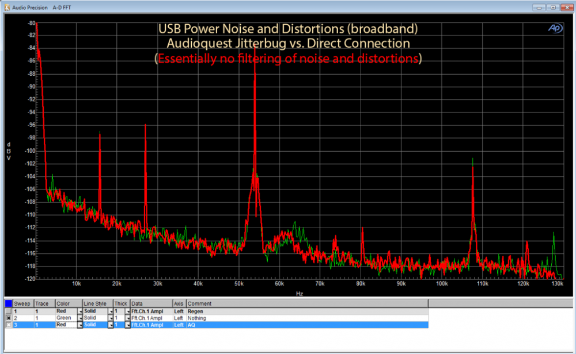Toggle the sweep 3 AQ trace checkbox
The image size is (576, 354).
(x=9, y=325)
